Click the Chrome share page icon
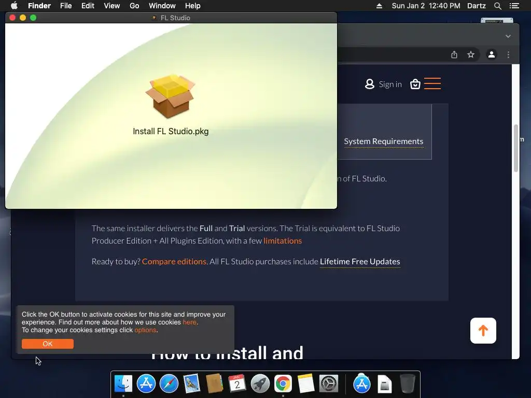The image size is (531, 398). [454, 54]
